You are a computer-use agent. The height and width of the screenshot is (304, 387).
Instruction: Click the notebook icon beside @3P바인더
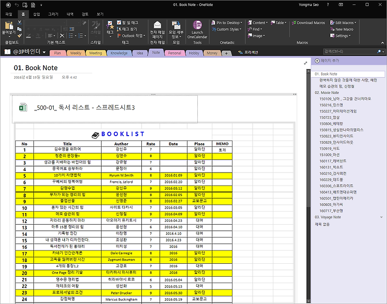point(8,51)
